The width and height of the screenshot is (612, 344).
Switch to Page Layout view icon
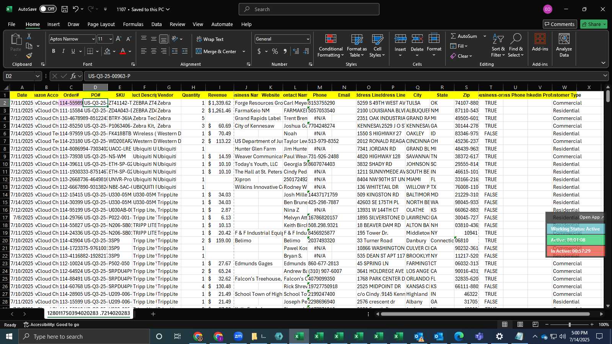click(x=520, y=325)
